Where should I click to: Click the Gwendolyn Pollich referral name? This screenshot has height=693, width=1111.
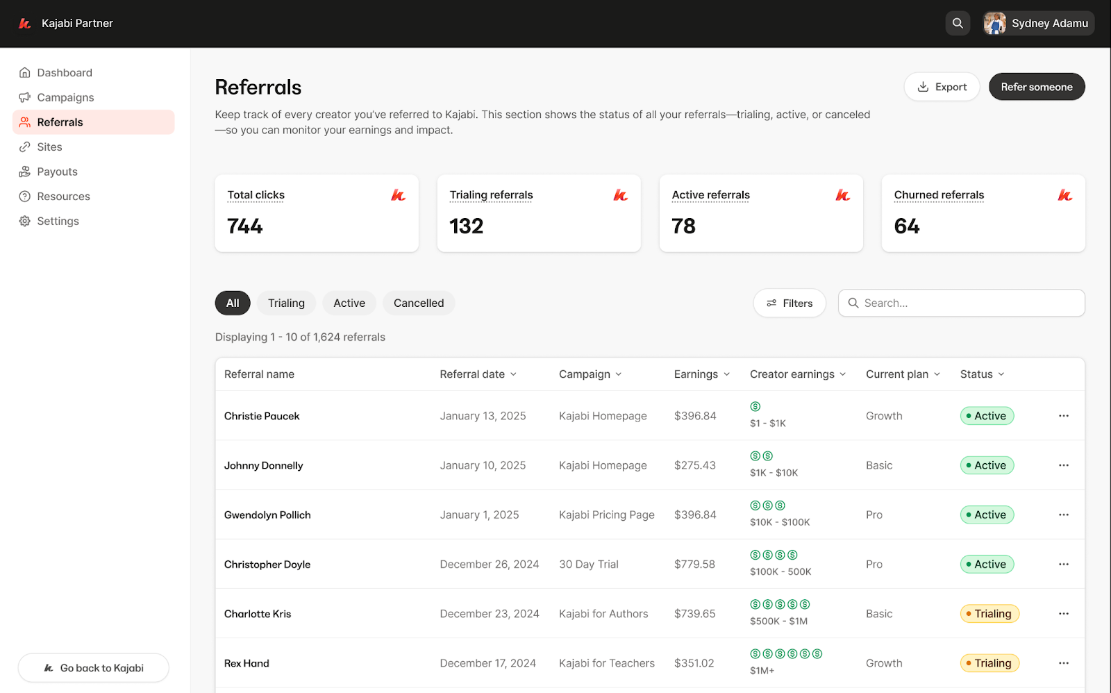(267, 515)
